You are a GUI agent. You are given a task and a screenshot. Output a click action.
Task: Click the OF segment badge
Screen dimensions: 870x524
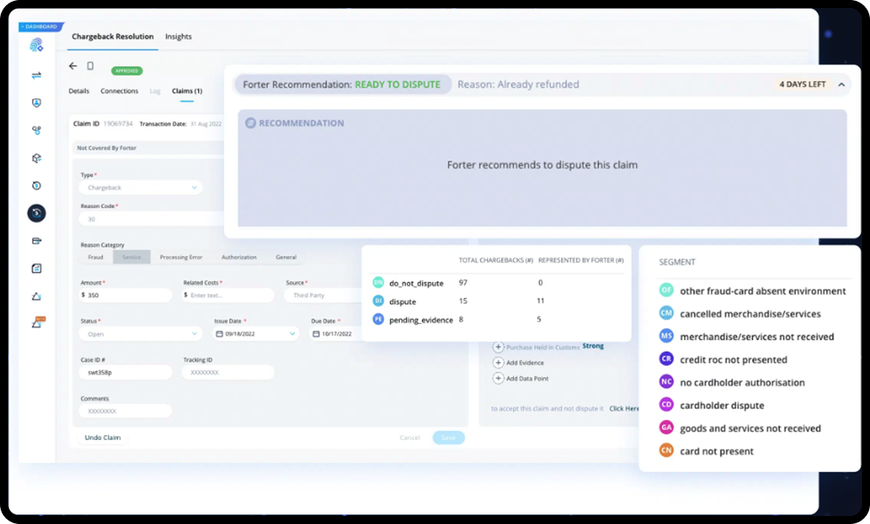click(666, 290)
